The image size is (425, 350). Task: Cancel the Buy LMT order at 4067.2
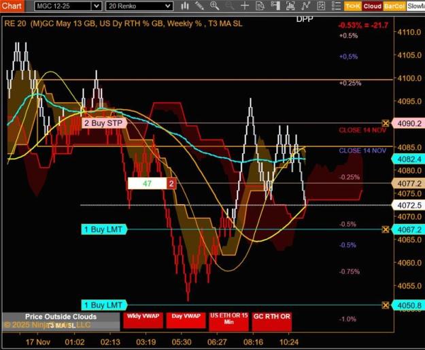click(386, 229)
